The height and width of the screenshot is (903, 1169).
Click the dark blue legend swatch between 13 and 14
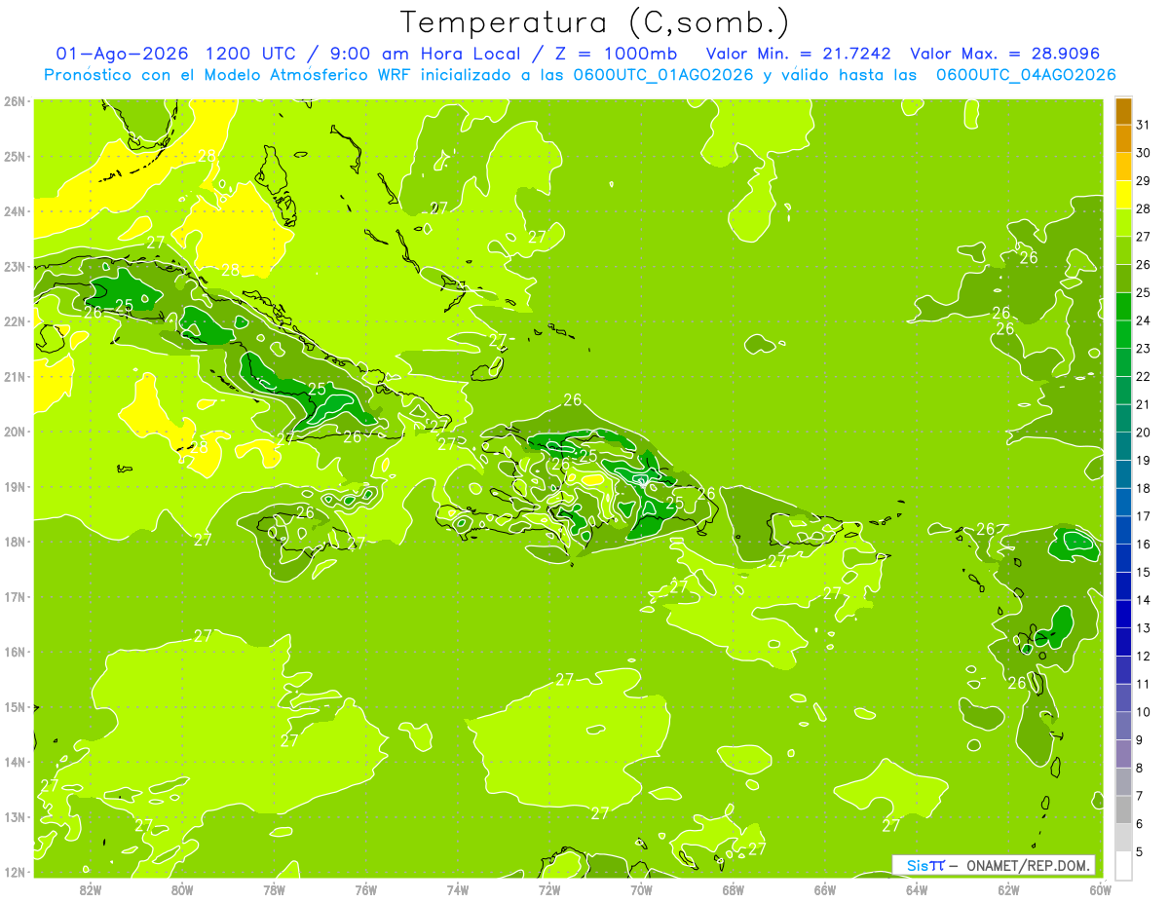tap(1123, 615)
